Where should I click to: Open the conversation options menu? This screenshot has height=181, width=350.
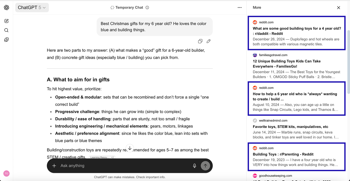[240, 8]
